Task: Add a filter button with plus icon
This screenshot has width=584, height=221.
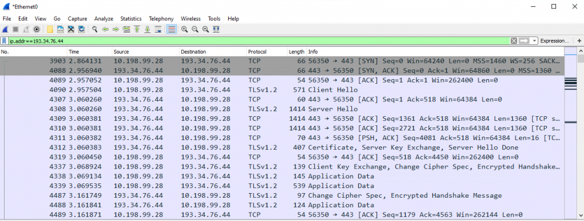Action: tap(579, 41)
